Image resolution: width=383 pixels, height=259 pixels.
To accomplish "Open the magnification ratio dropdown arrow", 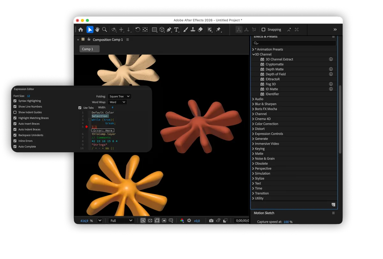I will tap(100, 221).
